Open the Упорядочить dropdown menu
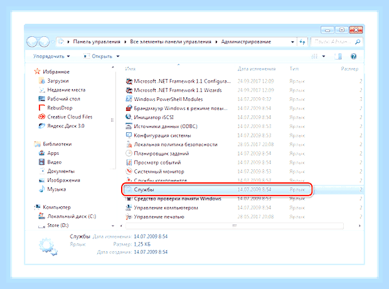 (51, 56)
